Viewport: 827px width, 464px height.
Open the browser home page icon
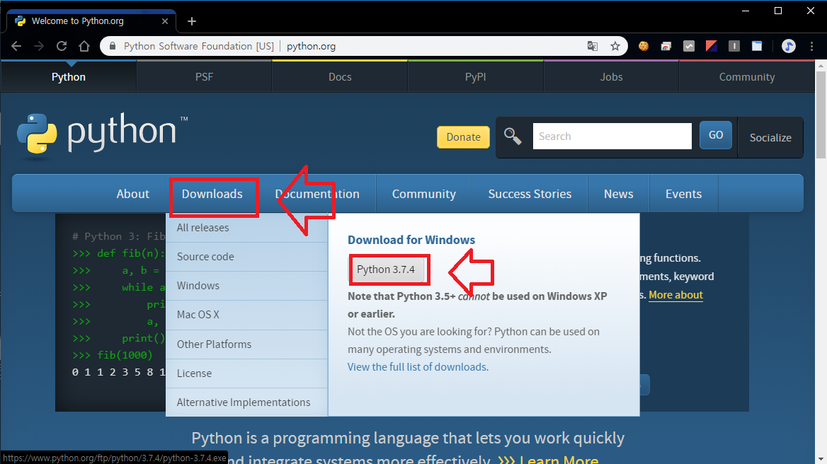click(x=84, y=47)
